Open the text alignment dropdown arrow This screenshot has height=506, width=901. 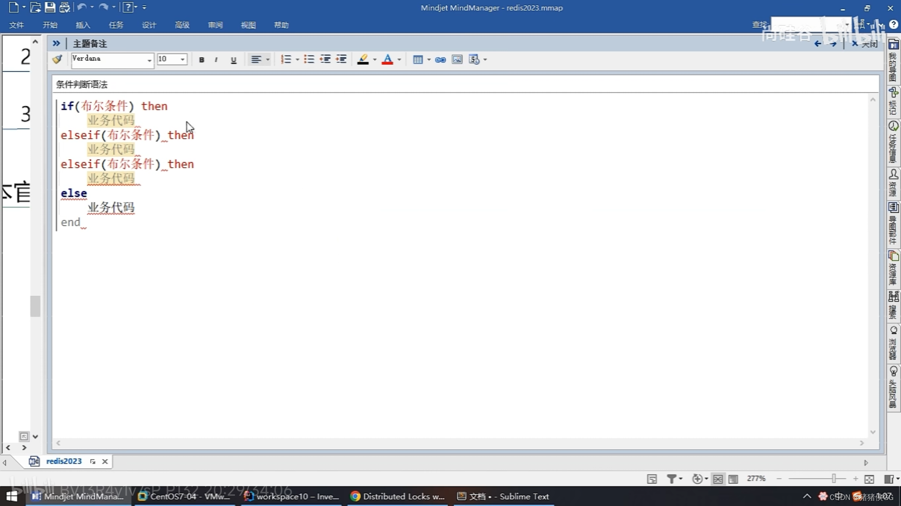tap(268, 60)
